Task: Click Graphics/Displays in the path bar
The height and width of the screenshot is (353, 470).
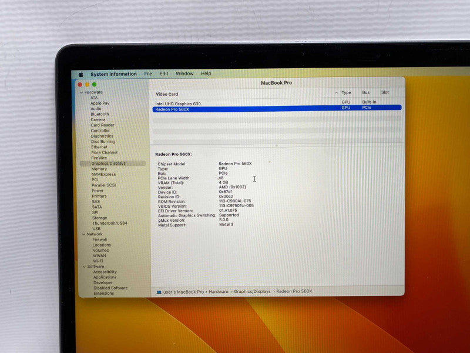Action: (253, 291)
